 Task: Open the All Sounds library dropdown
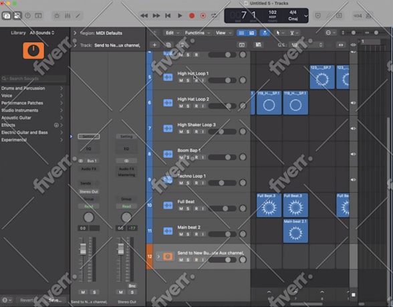point(42,33)
